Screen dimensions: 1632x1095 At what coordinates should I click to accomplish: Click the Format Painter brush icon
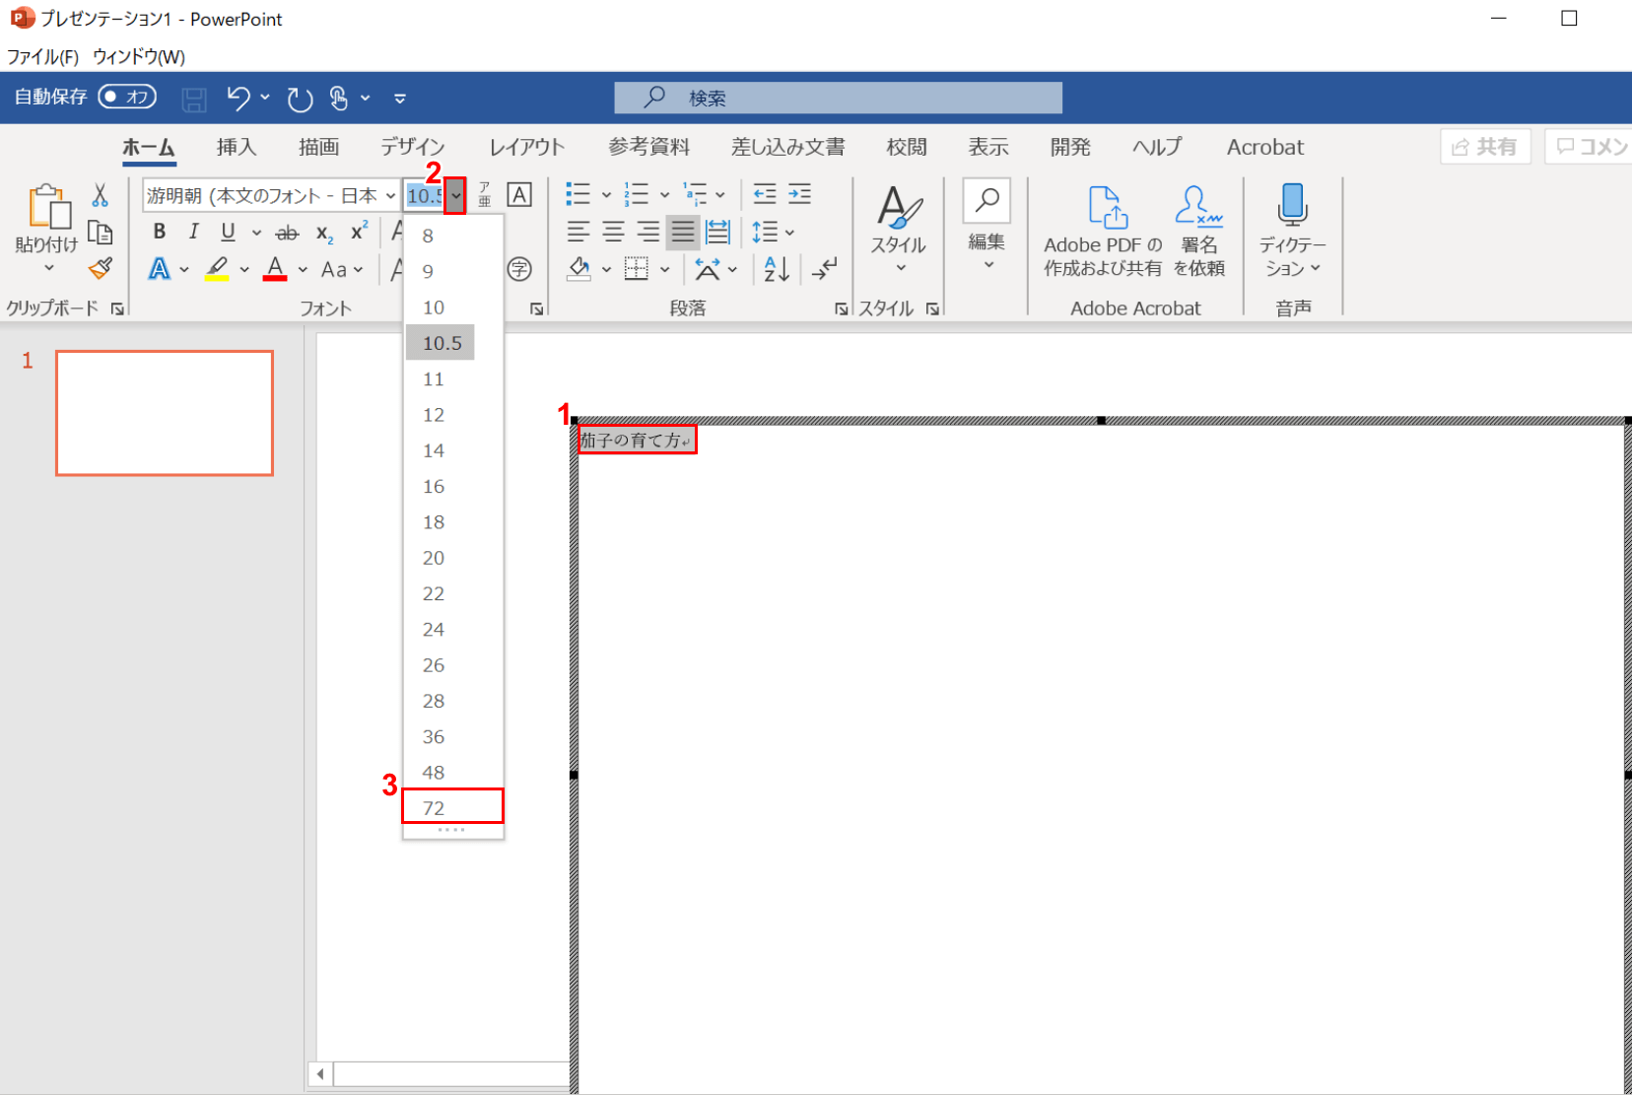(x=100, y=268)
